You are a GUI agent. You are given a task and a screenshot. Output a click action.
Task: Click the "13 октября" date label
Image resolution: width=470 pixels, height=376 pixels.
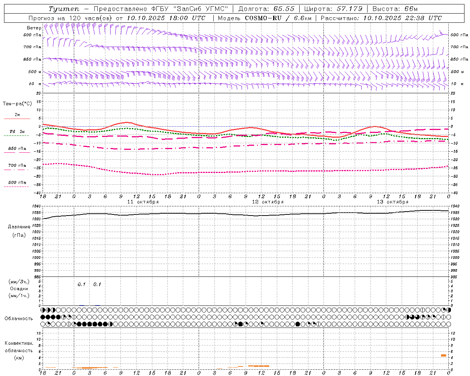[393, 202]
